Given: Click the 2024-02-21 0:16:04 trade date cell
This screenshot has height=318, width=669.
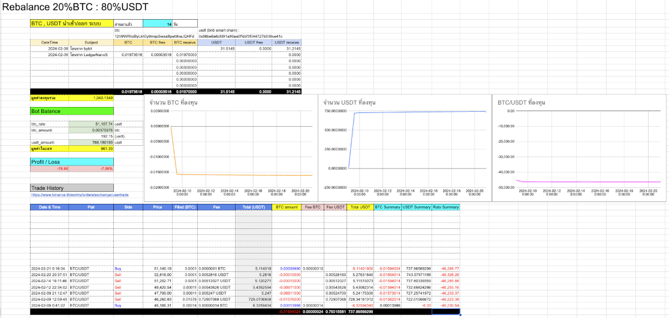Looking at the screenshot, I should 50,268.
